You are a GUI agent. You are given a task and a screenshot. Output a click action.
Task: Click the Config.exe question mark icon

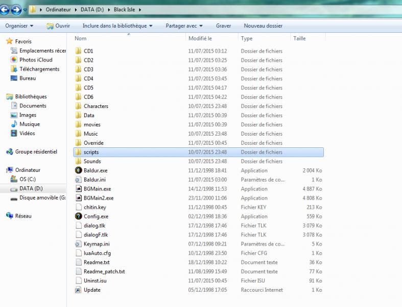(x=79, y=216)
